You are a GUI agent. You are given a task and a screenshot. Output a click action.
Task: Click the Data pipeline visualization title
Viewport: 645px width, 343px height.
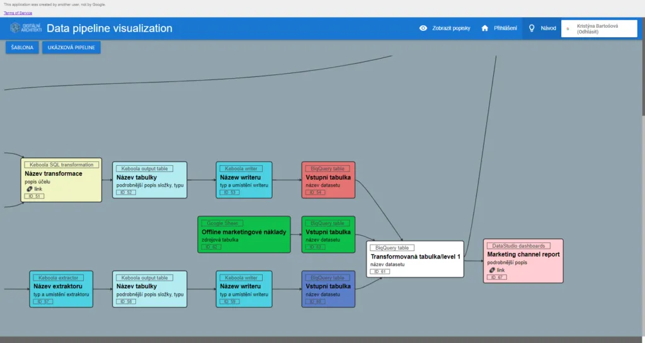(110, 28)
